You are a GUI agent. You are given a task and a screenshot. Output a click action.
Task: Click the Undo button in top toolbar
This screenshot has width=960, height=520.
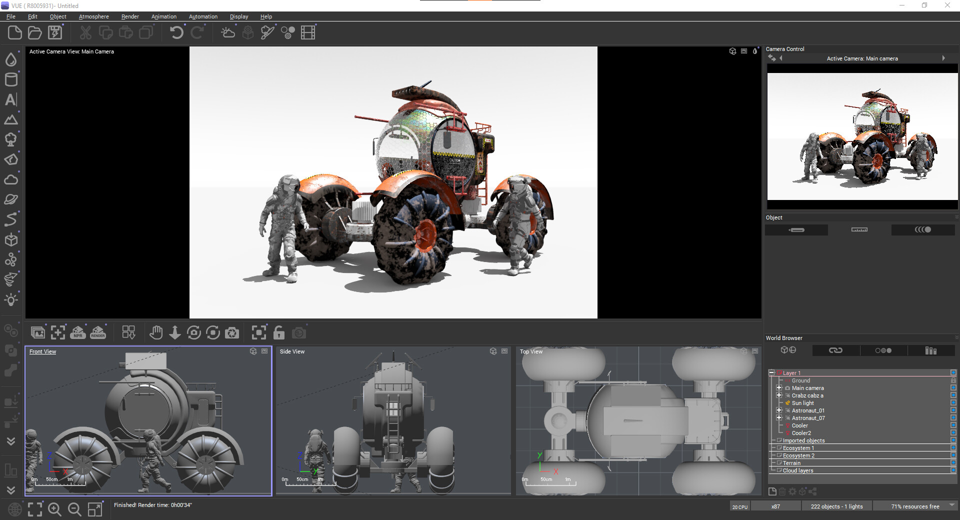[175, 32]
